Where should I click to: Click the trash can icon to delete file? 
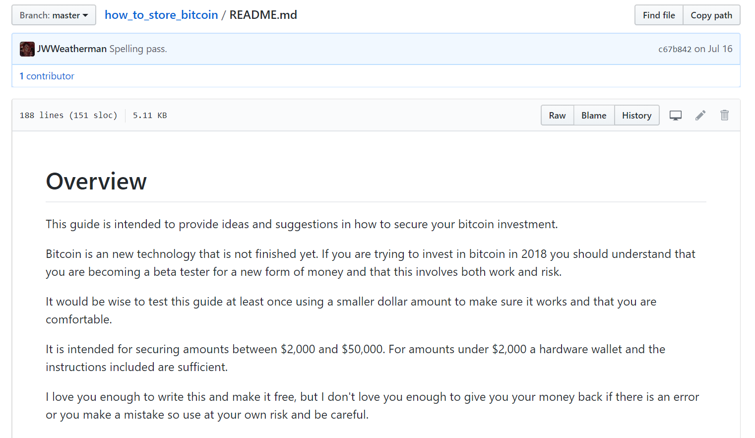[x=724, y=115]
